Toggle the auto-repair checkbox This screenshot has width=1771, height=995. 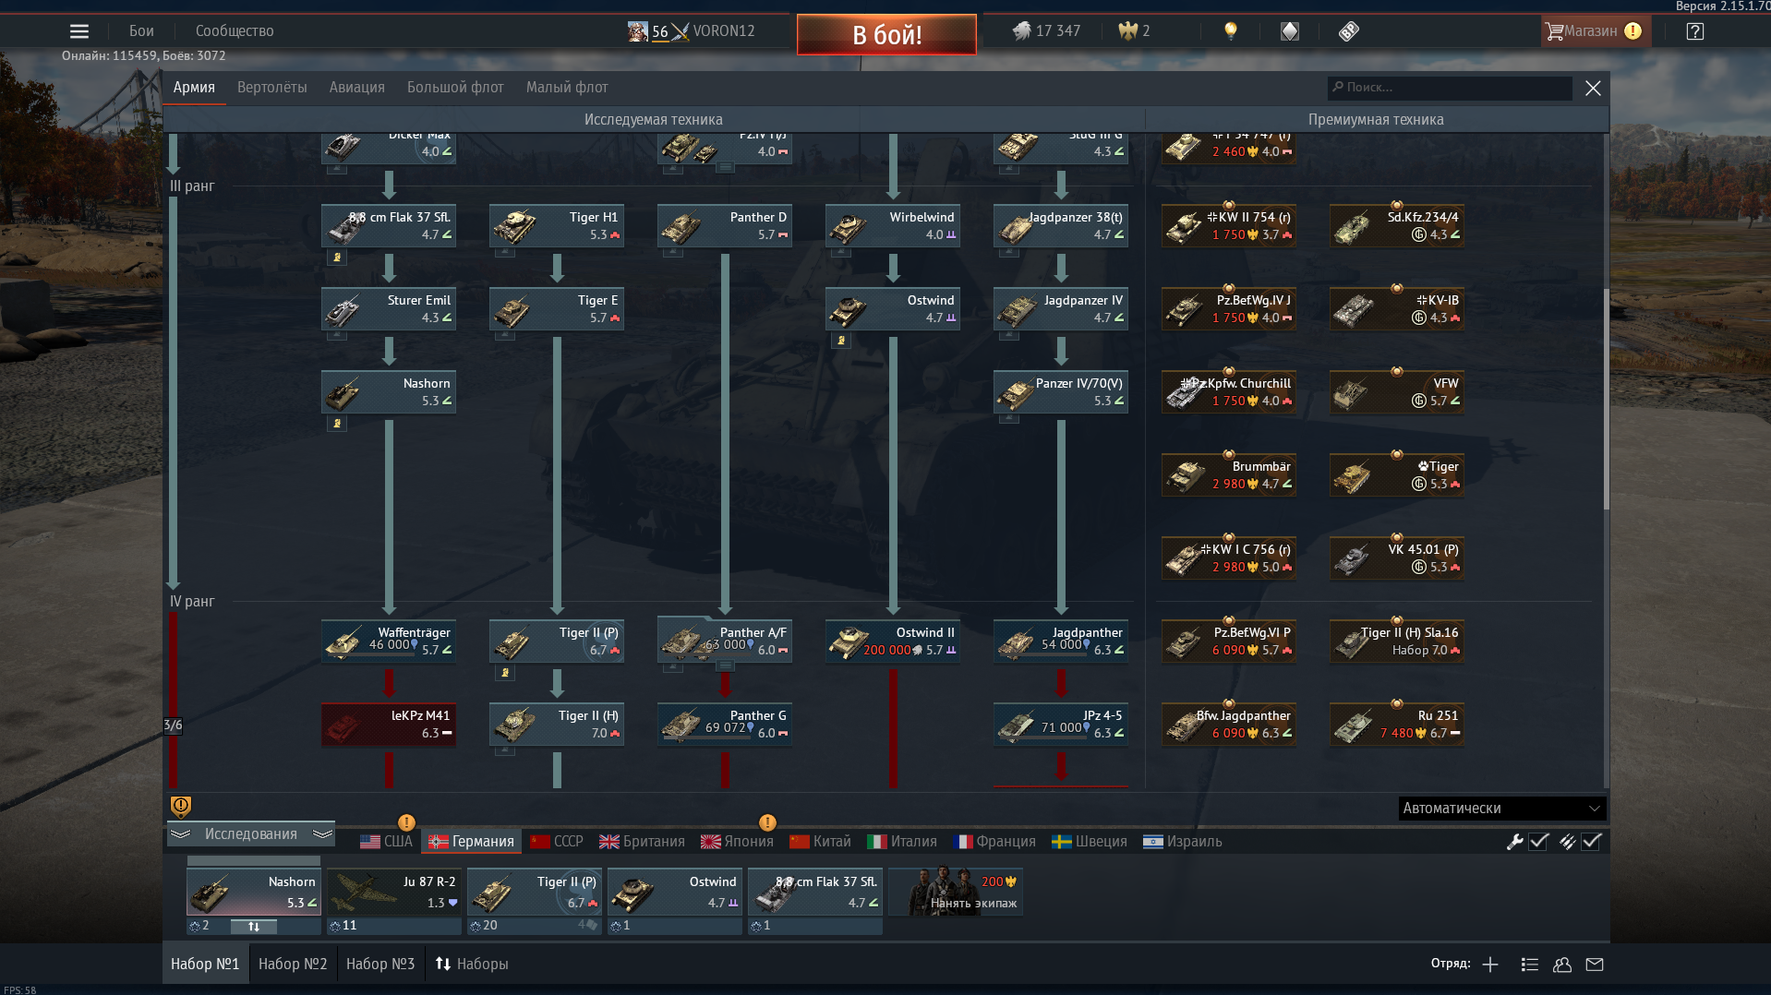click(x=1538, y=842)
